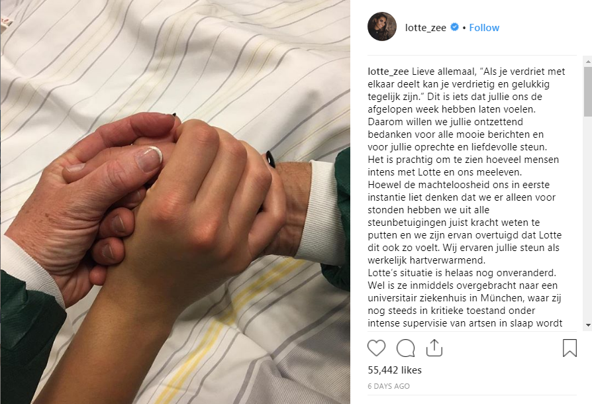Save the post with the bookmark icon
Viewport: 592px width, 404px height.
click(569, 348)
